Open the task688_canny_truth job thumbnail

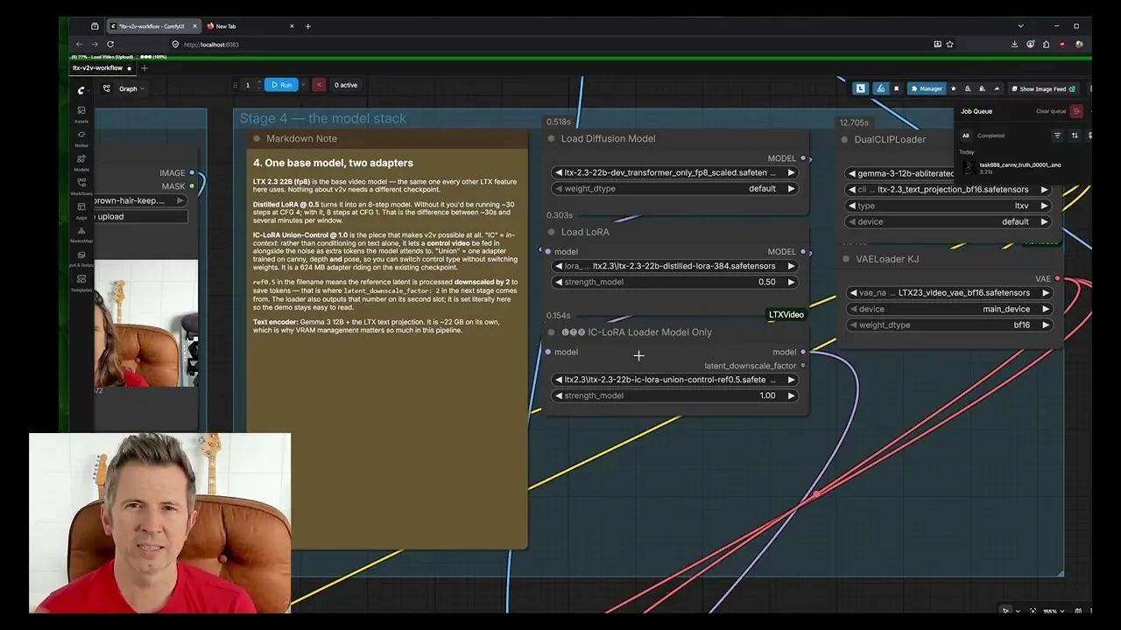(x=969, y=167)
